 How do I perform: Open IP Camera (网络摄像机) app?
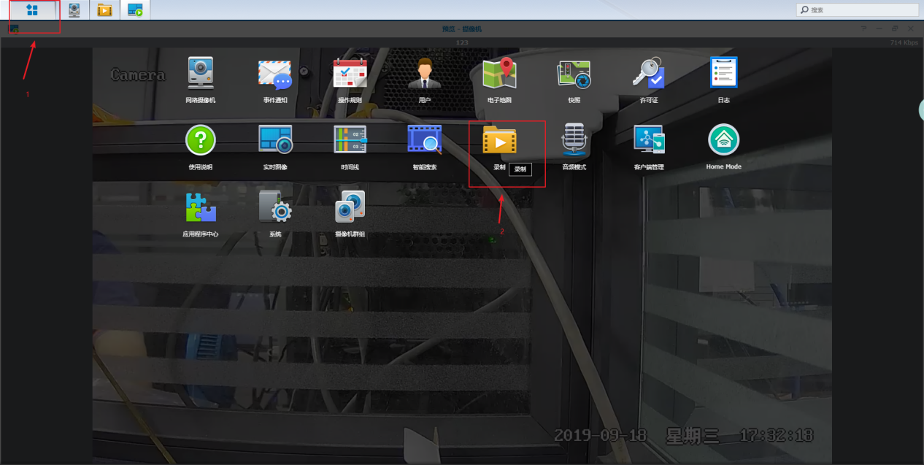tap(201, 74)
